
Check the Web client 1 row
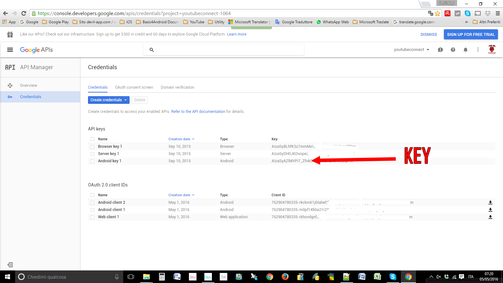click(x=92, y=217)
